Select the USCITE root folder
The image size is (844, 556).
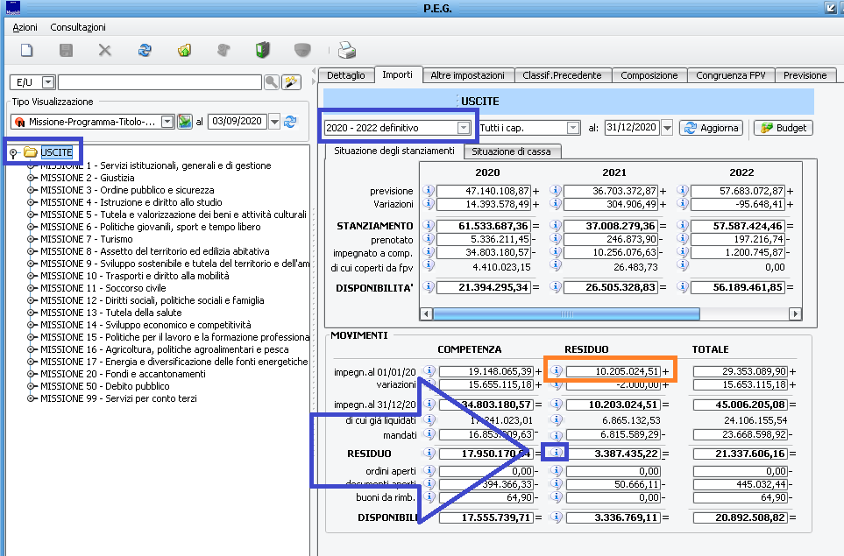[x=48, y=152]
